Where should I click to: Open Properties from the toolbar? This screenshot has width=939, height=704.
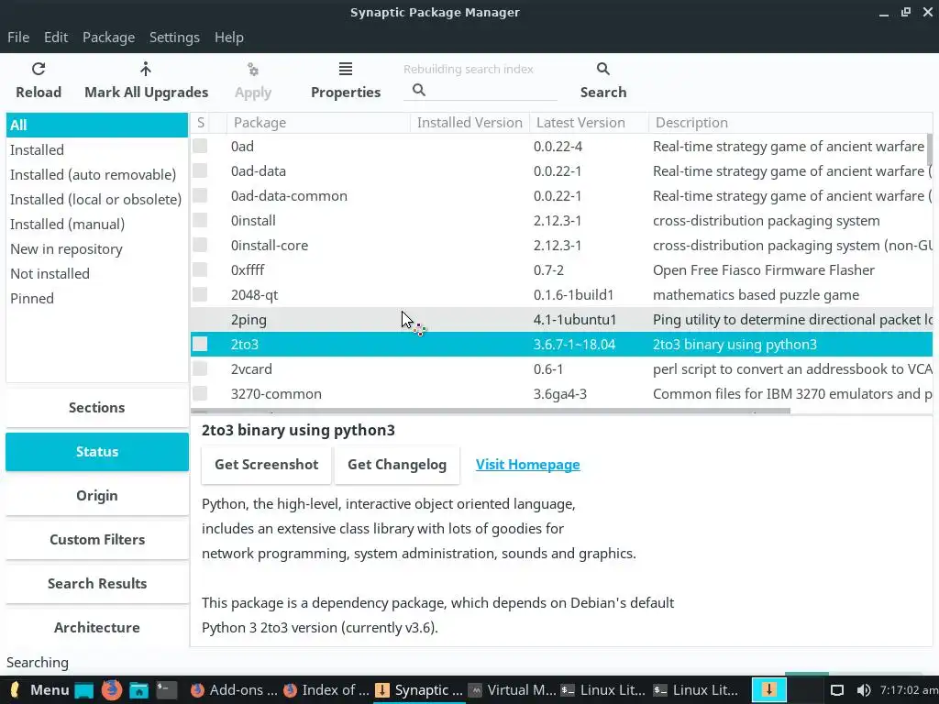pyautogui.click(x=346, y=81)
